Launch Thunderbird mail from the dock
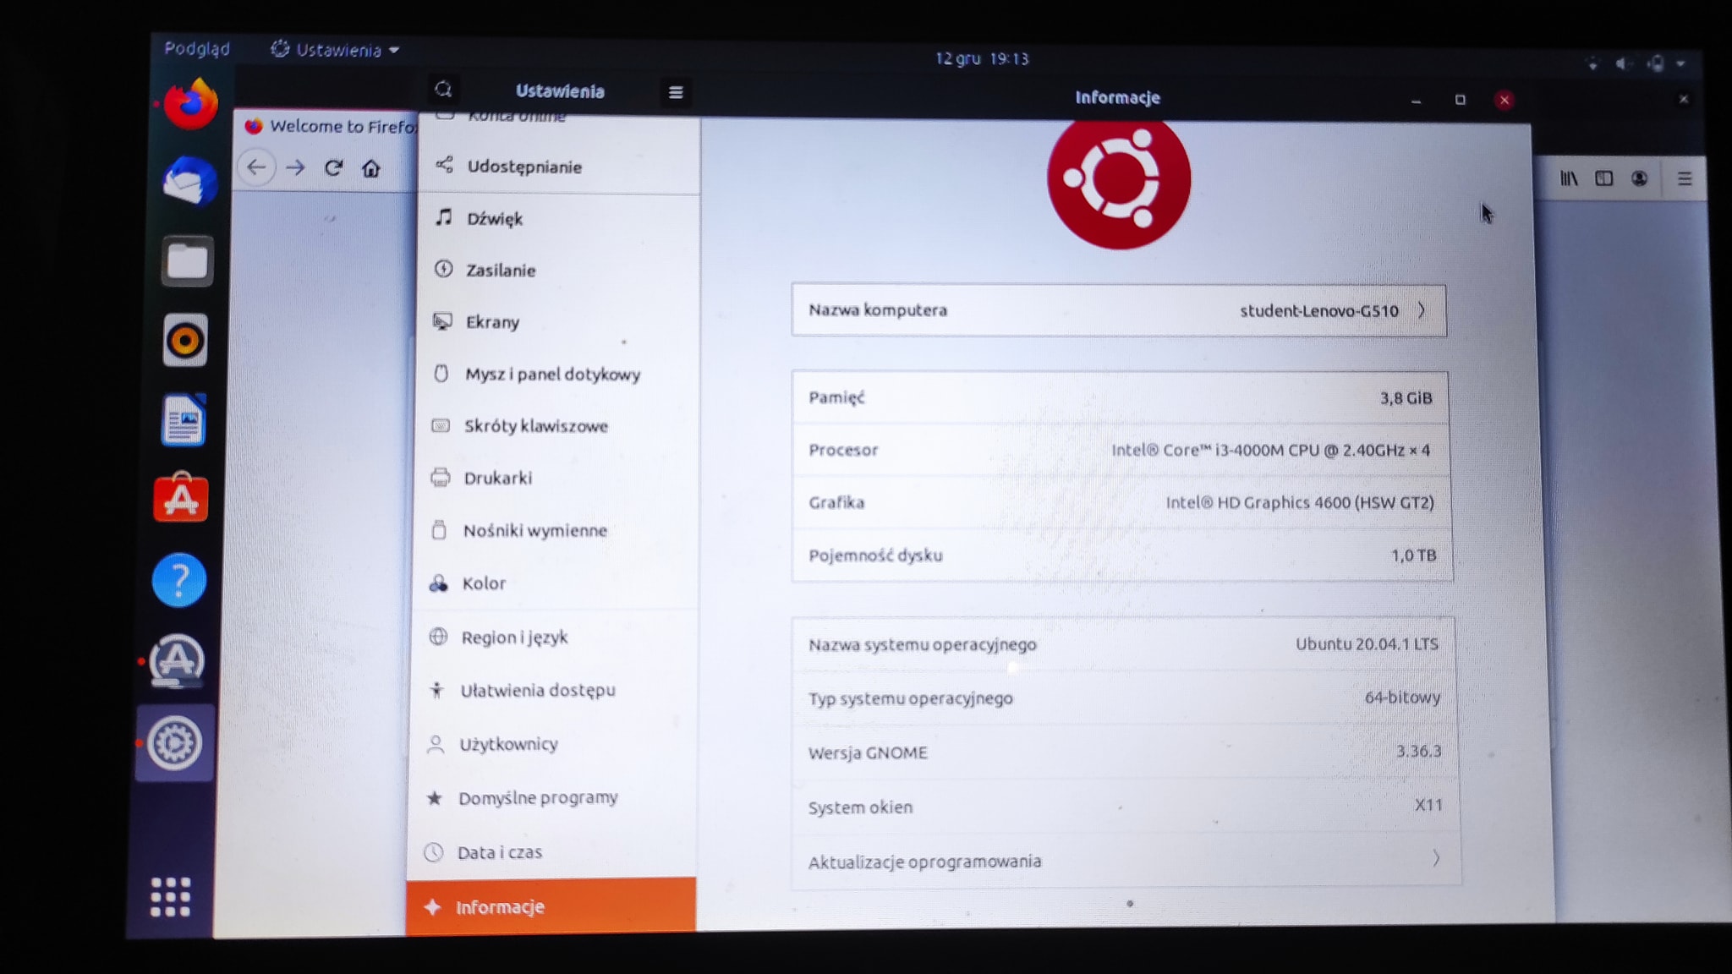The height and width of the screenshot is (974, 1732). 189,181
